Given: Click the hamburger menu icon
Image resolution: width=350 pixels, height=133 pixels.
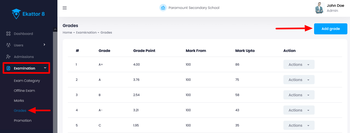Looking at the screenshot, I should point(65,8).
